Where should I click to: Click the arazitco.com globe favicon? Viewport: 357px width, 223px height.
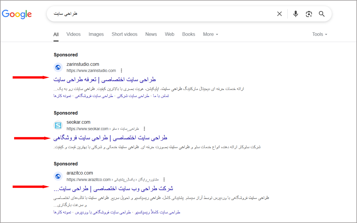[x=58, y=176]
